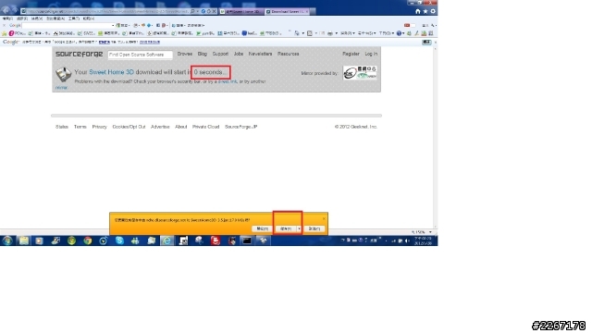592x333 pixels.
Task: Click the mirror provider logo image
Action: coord(360,72)
